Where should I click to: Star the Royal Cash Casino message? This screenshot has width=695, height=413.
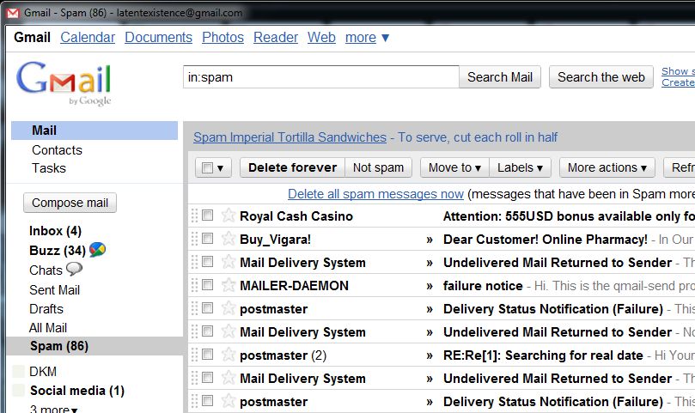229,216
